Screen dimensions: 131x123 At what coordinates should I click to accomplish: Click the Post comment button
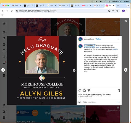coord(118,102)
